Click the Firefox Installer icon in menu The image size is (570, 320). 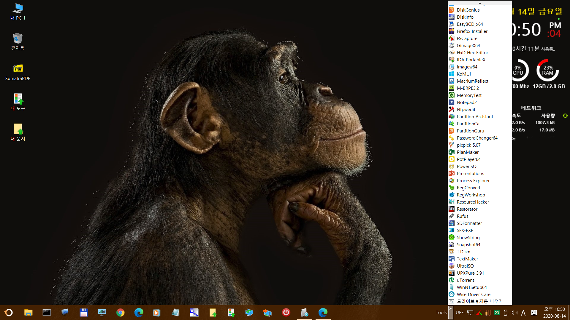[452, 31]
